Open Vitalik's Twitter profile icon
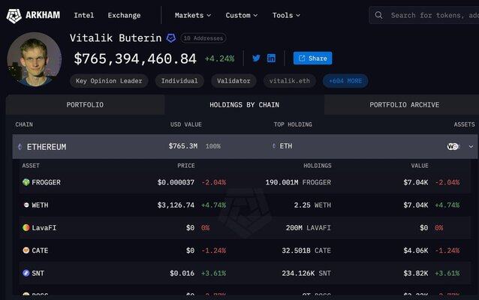The image size is (479, 300). coord(256,58)
